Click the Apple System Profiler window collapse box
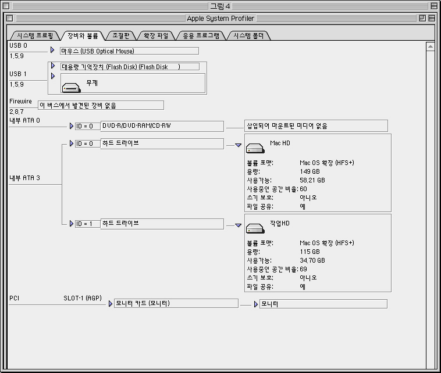441x373 pixels. pos(431,19)
